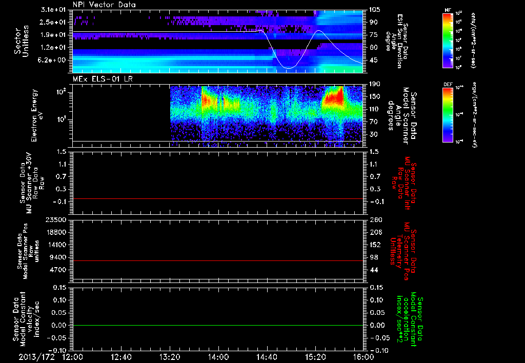The height and width of the screenshot is (363, 525).
Task: Click the '2013/172' date label
Action: pos(36,357)
